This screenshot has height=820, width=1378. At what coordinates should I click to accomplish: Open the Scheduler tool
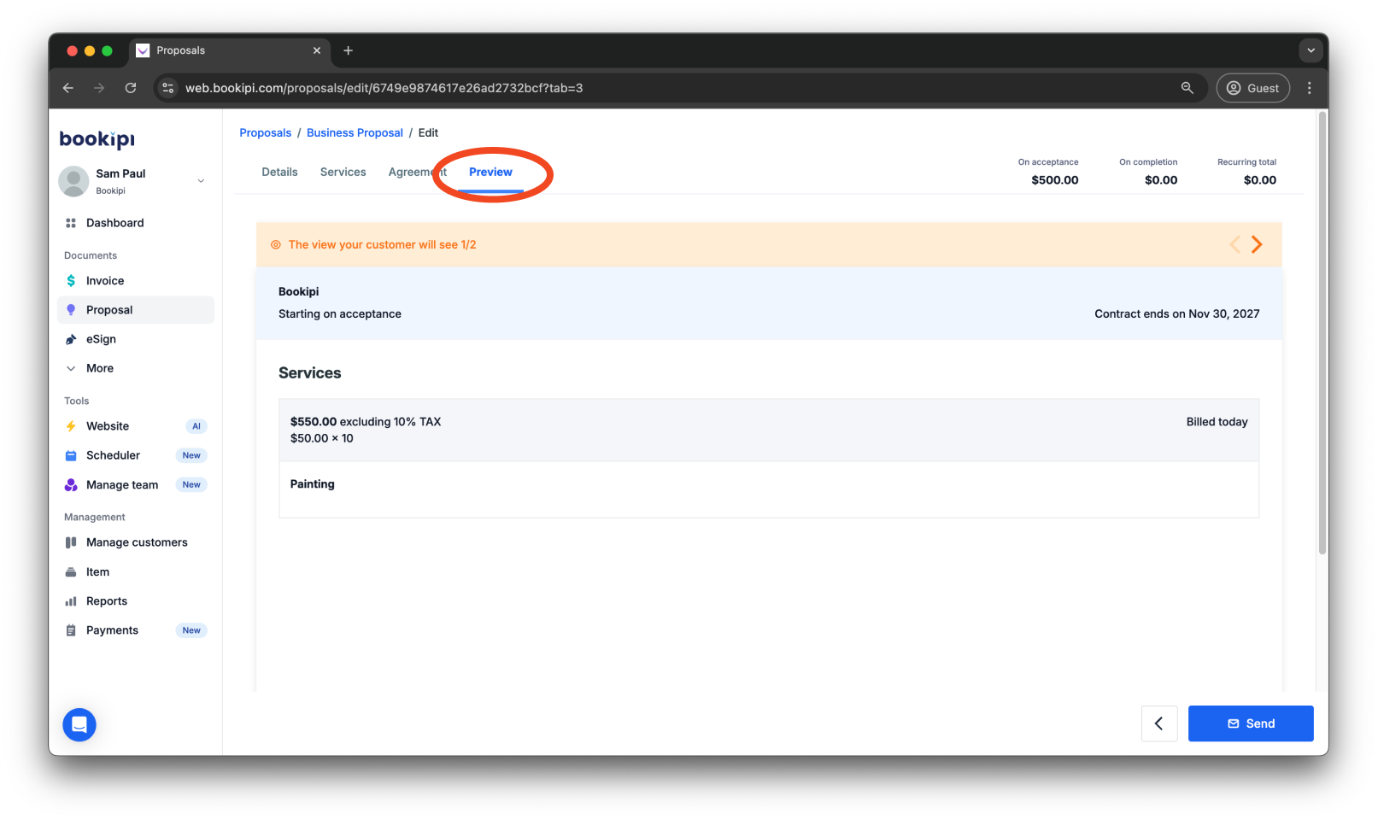112,454
